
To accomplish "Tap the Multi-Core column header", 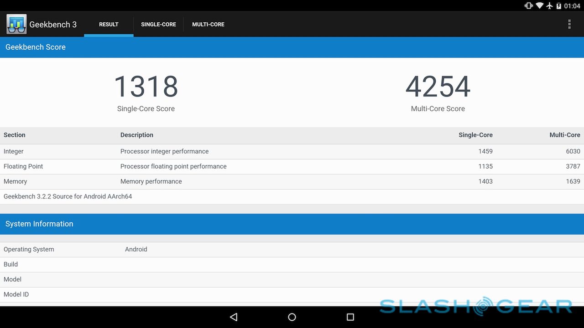I will 565,135.
